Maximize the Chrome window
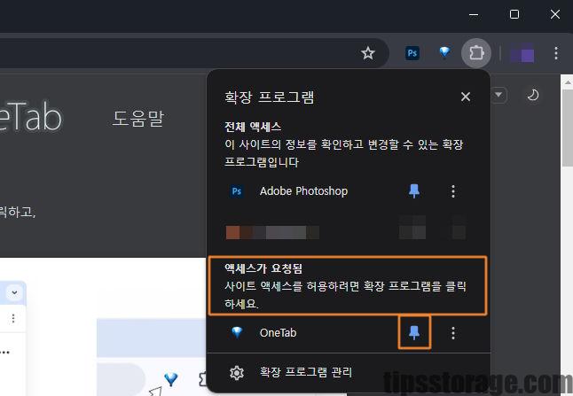This screenshot has height=396, width=573. [x=514, y=14]
